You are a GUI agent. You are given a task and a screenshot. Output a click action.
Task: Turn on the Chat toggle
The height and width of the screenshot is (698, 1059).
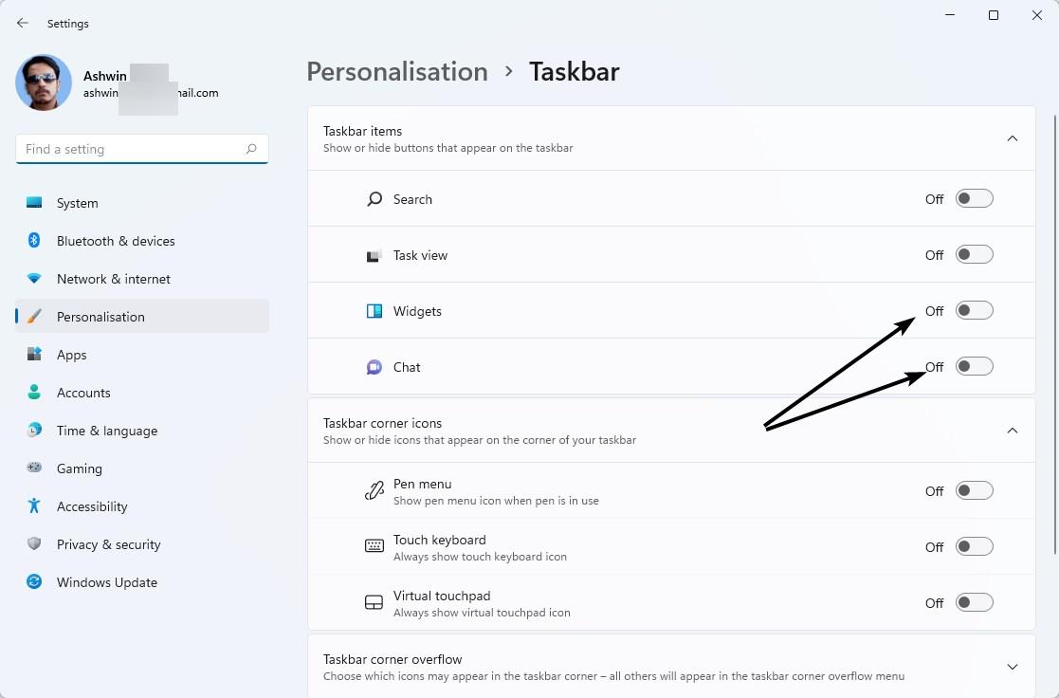click(x=974, y=366)
